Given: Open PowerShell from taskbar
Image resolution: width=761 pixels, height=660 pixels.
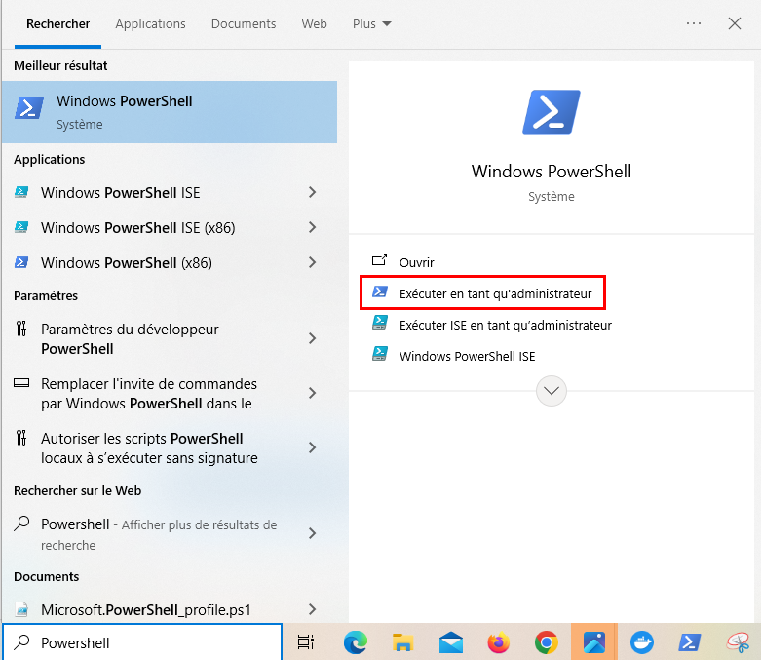Looking at the screenshot, I should 689,642.
